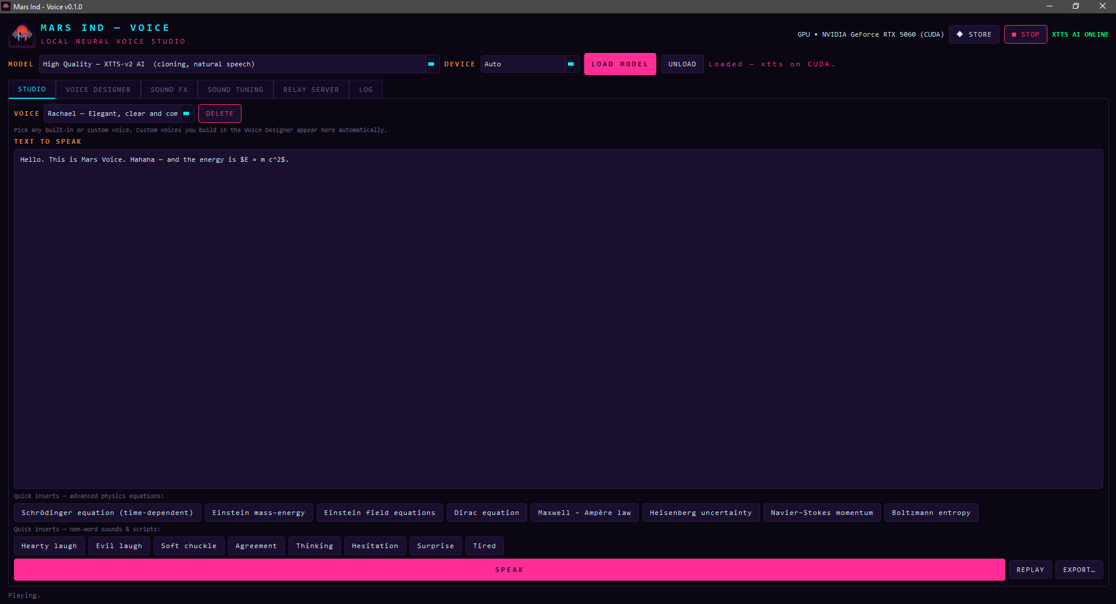This screenshot has height=604, width=1116.
Task: Insert Thinking sound
Action: [315, 546]
